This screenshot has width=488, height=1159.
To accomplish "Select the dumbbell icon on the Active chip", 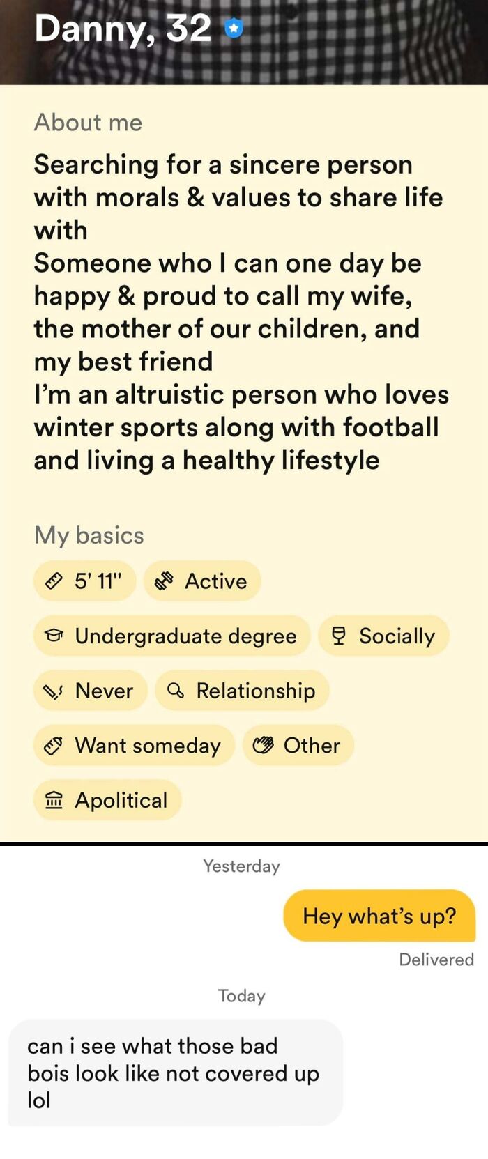I will pos(165,581).
